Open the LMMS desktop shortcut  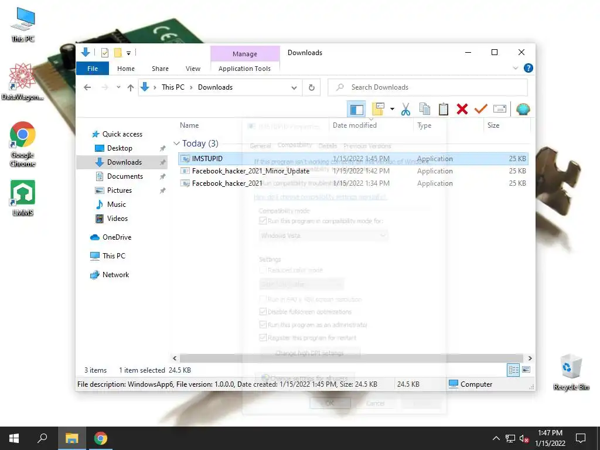click(x=23, y=198)
